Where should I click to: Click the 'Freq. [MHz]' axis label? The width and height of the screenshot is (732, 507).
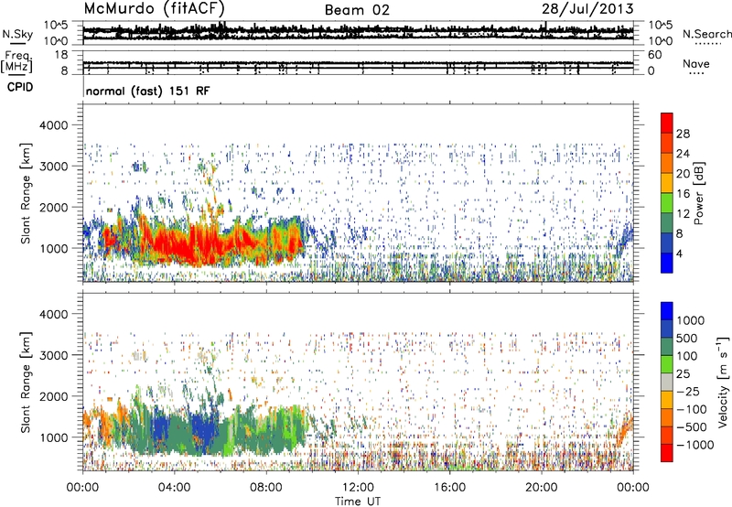(x=17, y=62)
